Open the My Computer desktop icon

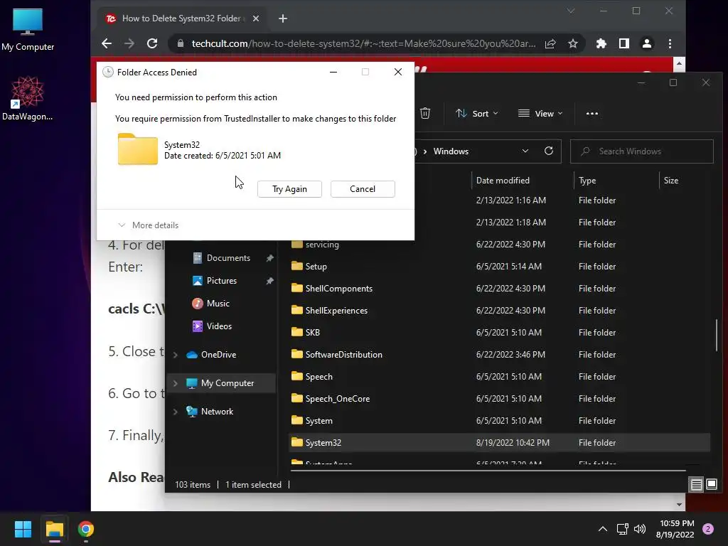tap(28, 30)
